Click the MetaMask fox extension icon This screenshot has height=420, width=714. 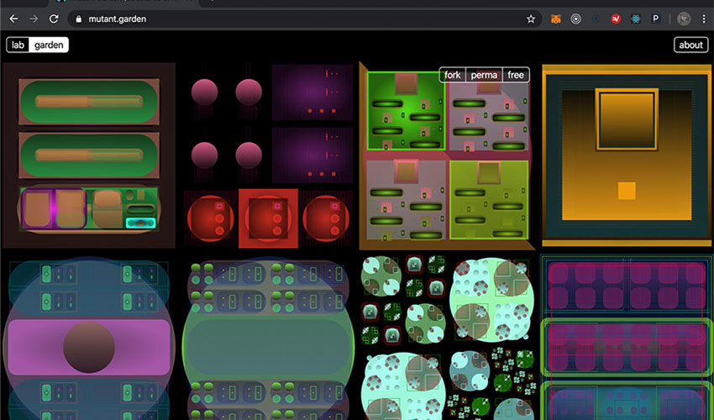(x=555, y=18)
